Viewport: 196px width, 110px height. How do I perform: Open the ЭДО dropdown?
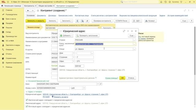(x=137, y=21)
